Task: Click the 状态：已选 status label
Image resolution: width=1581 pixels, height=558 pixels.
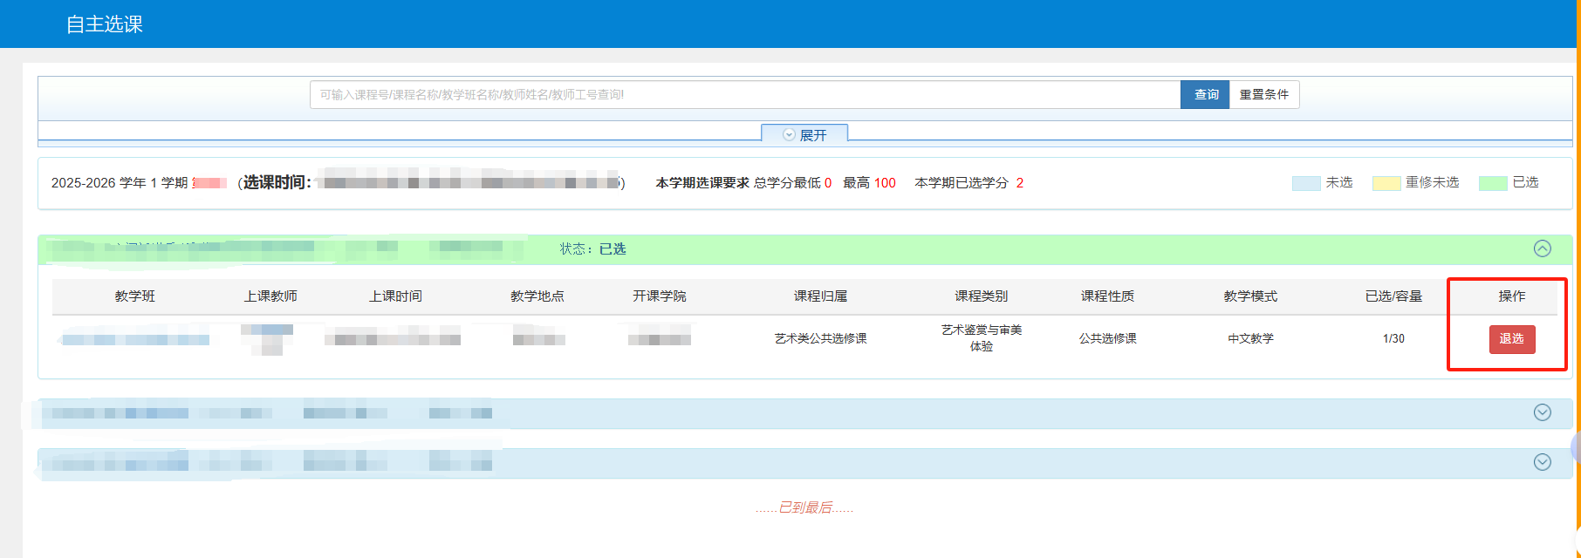Action: [592, 249]
